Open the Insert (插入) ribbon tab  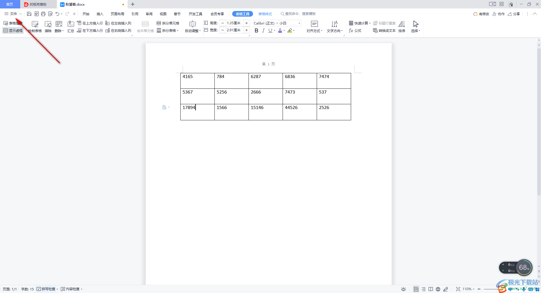point(100,14)
